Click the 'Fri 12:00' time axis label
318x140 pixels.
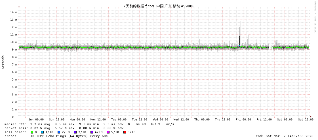click(x=264, y=120)
